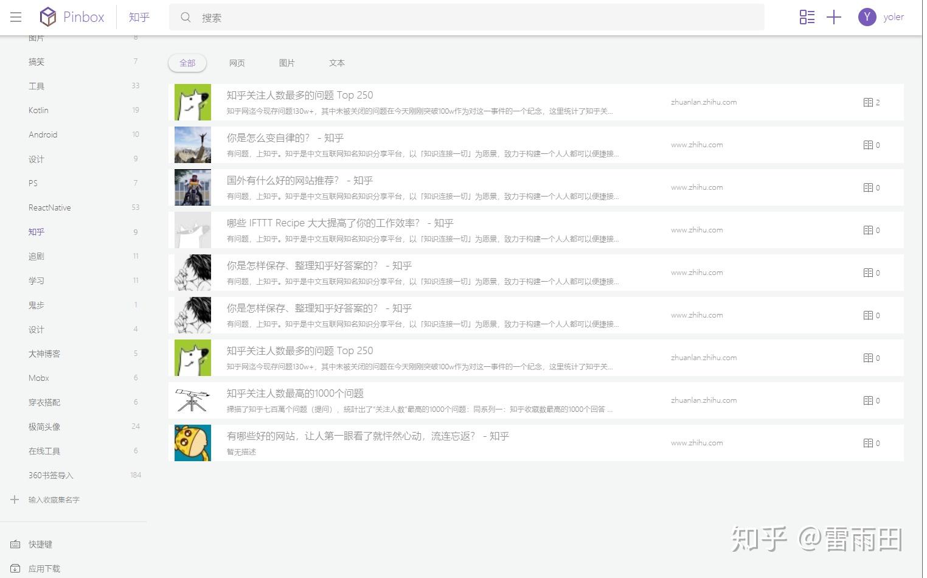Viewport: 927px width, 578px height.
Task: Click collection icon in 你是怎么变自律的 row
Action: tap(868, 145)
